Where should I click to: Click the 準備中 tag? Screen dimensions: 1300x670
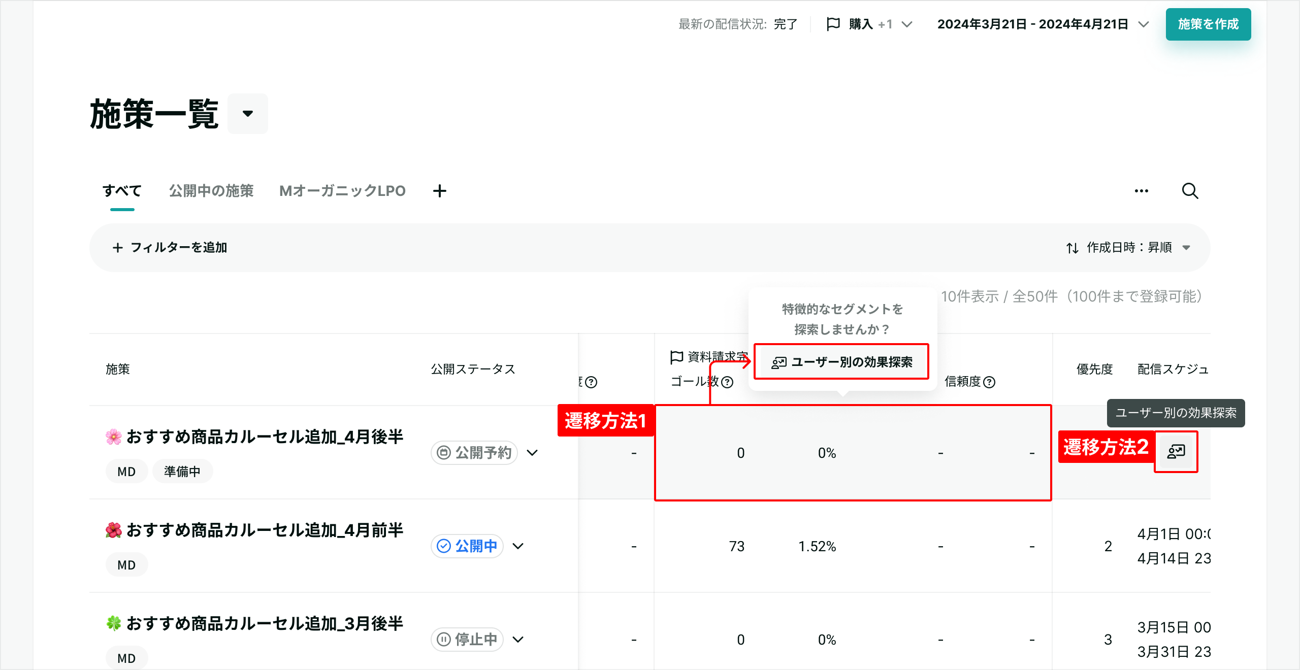182,472
